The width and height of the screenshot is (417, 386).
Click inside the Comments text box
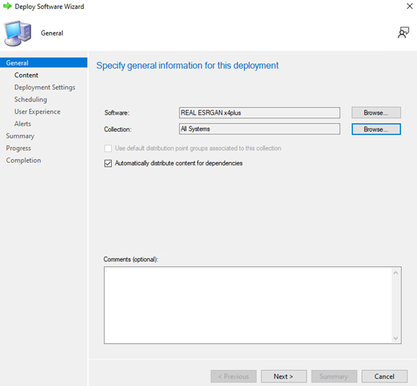248,305
